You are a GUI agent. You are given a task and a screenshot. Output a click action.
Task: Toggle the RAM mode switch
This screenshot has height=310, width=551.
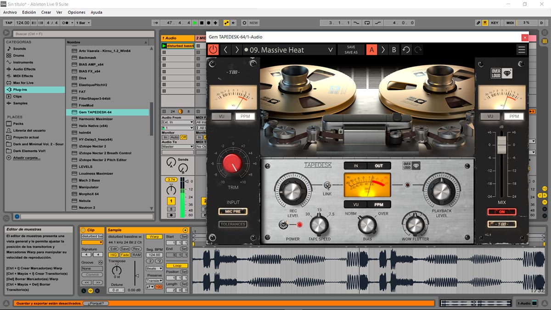click(136, 255)
